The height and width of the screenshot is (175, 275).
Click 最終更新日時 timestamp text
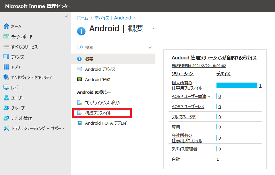tap(199, 66)
